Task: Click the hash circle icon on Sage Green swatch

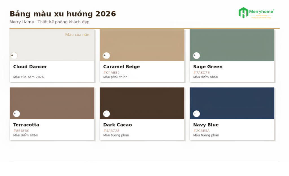Action: coord(196,55)
